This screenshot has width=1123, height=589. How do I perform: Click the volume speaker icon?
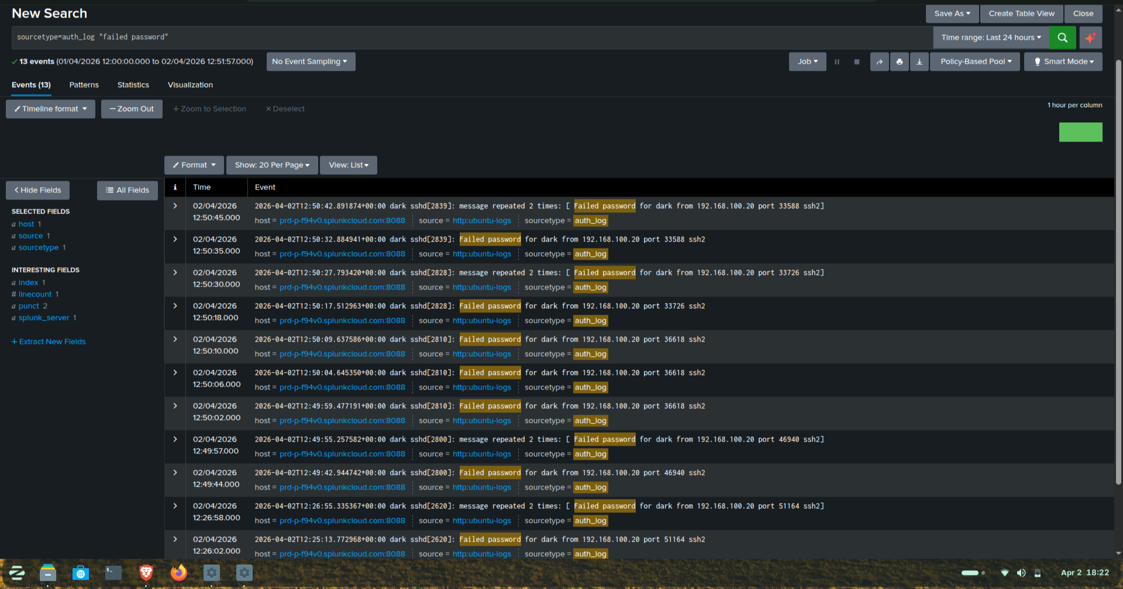coord(1021,573)
